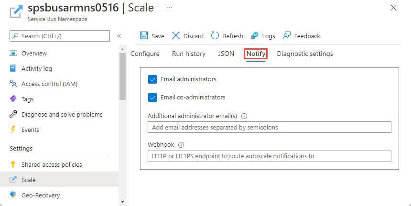
Task: Switch to the Configure tab
Action: [x=145, y=54]
